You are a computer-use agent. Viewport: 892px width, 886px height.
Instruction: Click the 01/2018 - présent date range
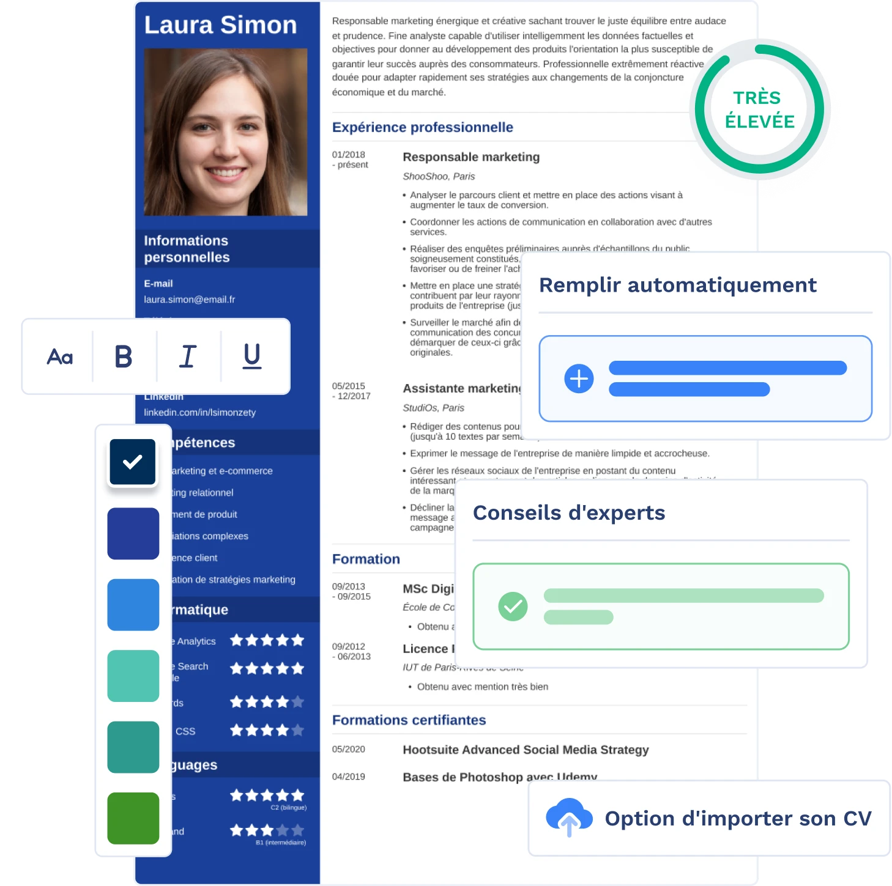point(351,160)
